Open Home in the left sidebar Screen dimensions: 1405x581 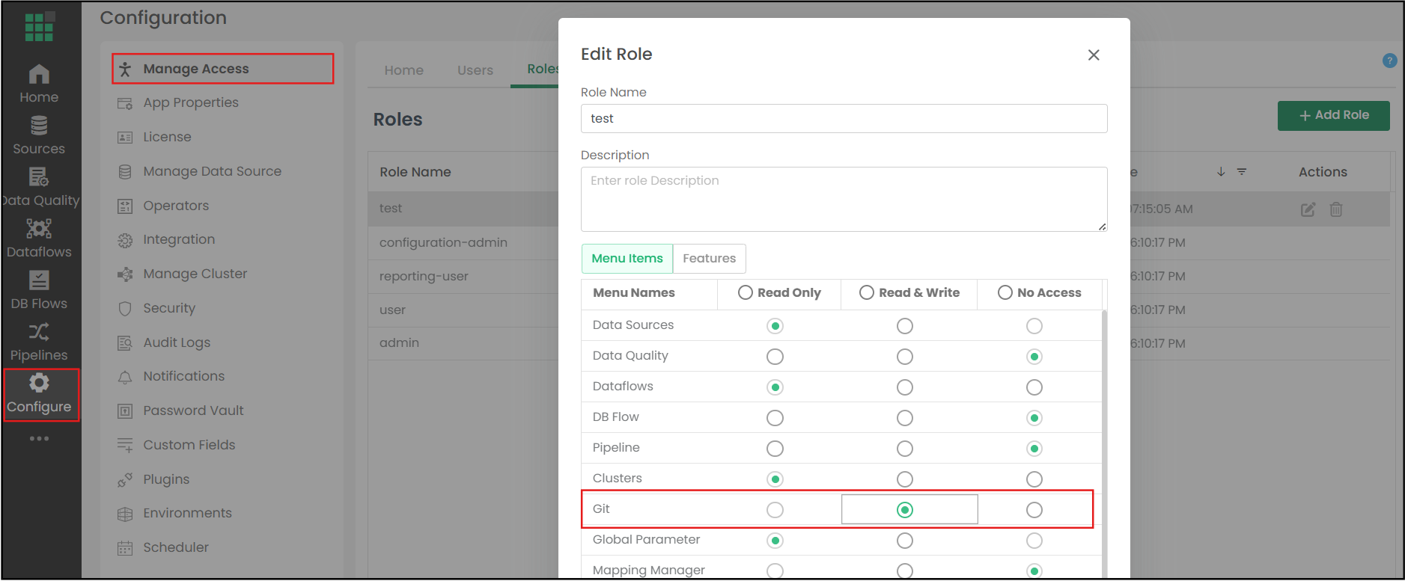(x=39, y=84)
